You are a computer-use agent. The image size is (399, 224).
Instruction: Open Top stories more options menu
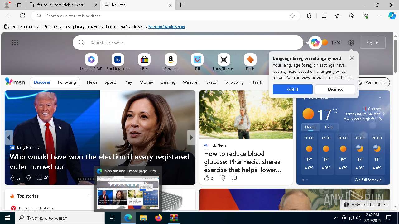(89, 196)
